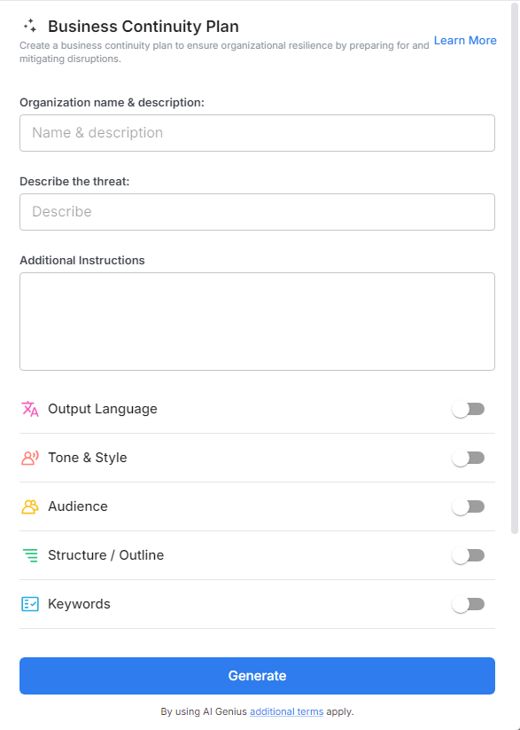The width and height of the screenshot is (520, 730).
Task: Click the Keywords checklist icon
Action: [28, 603]
